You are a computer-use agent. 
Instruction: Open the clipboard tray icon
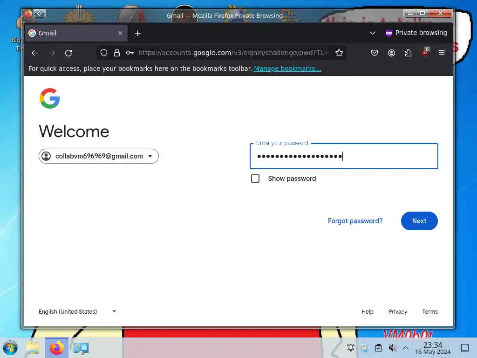[378, 348]
